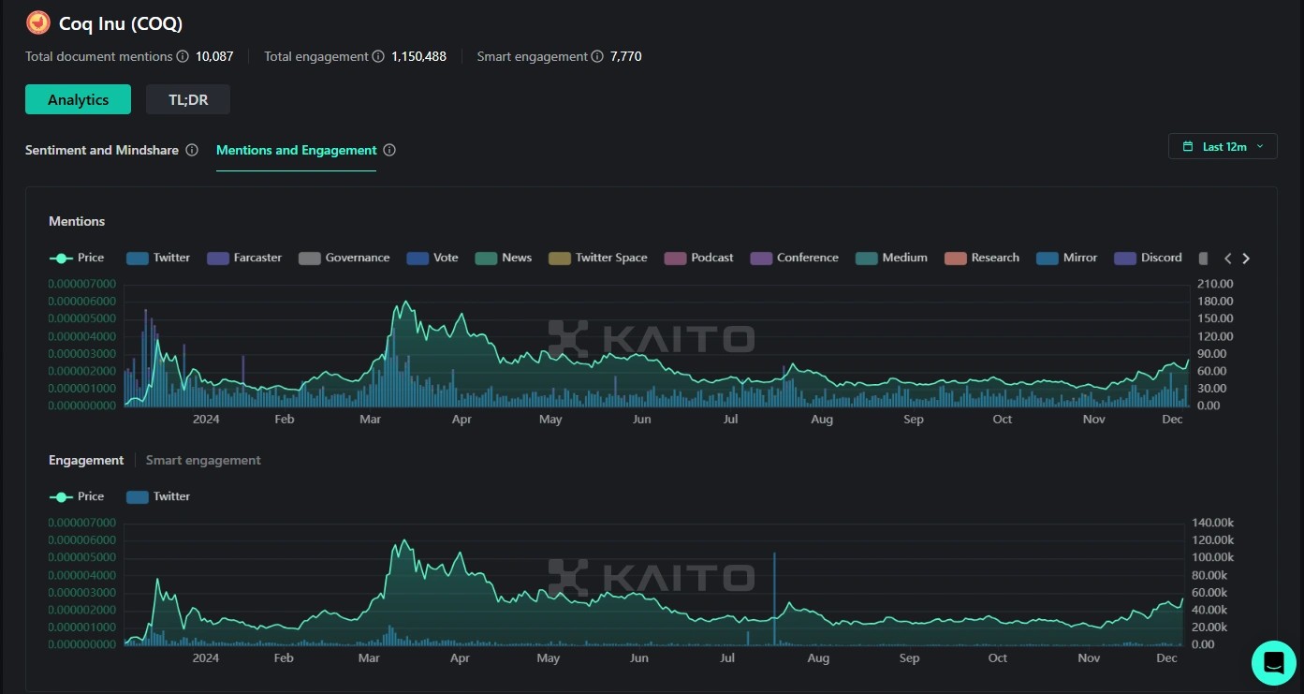Click info icon next to Sentiment and Mindshare
The height and width of the screenshot is (694, 1304).
192,150
